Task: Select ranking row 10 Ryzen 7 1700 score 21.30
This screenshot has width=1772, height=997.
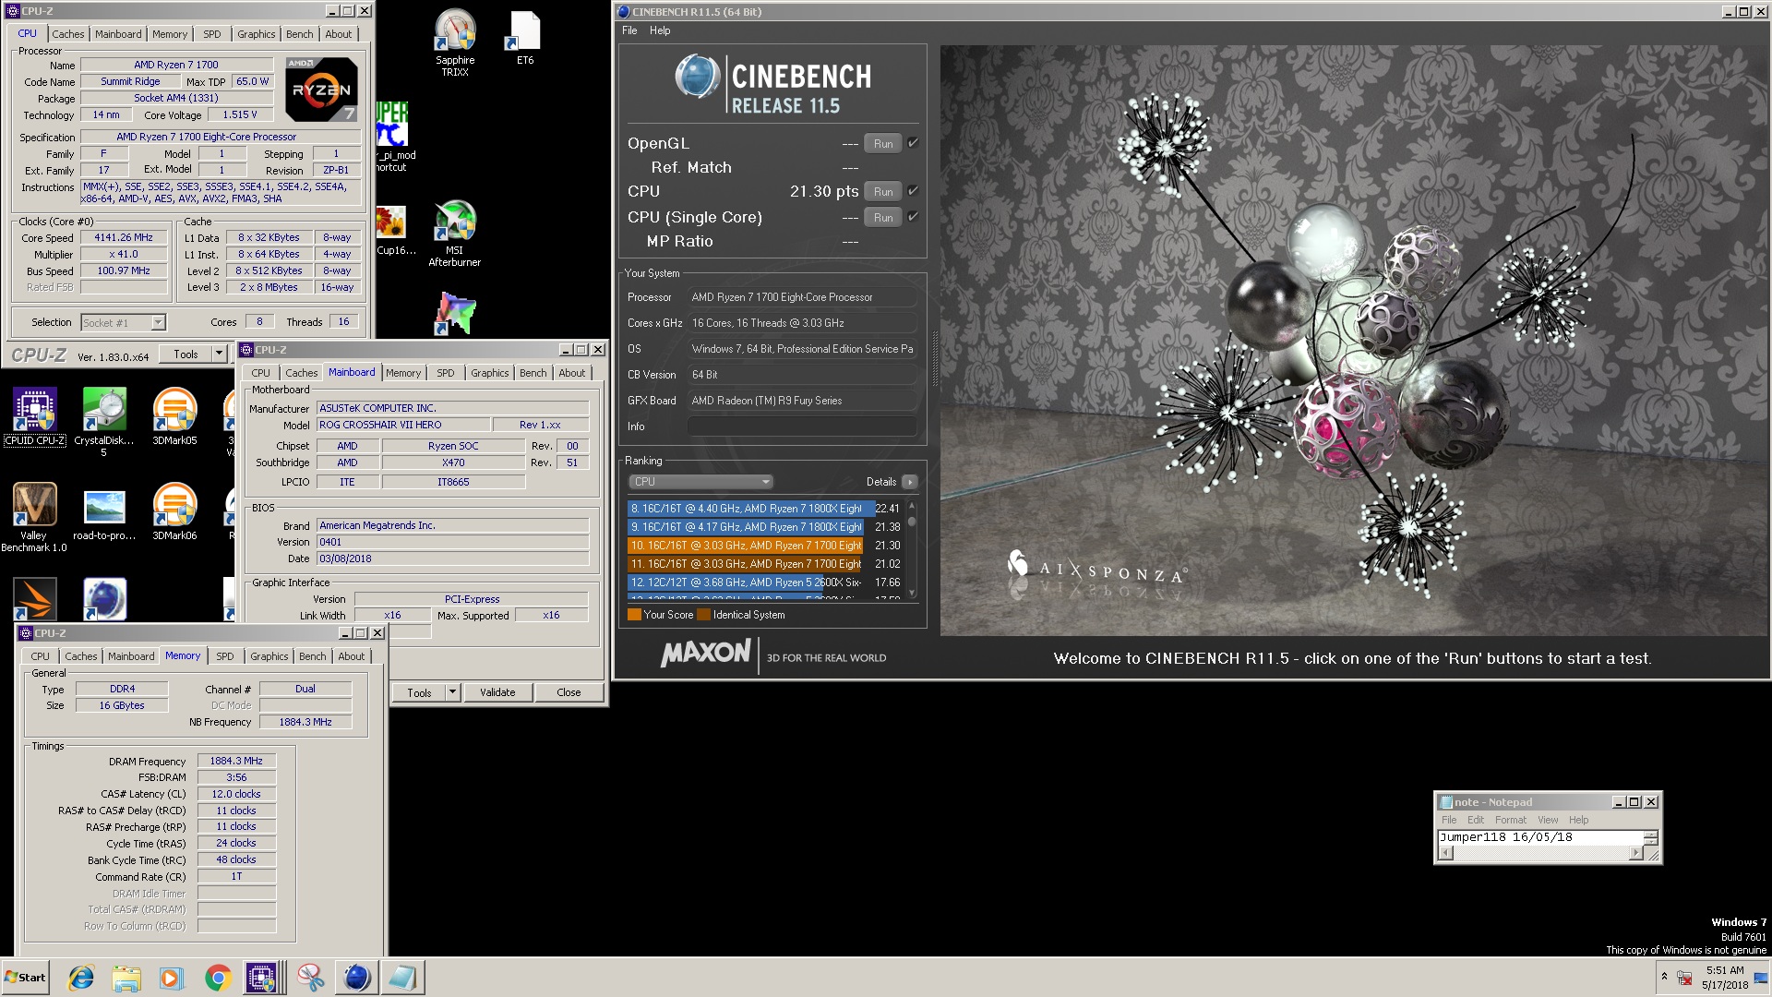Action: pos(764,546)
